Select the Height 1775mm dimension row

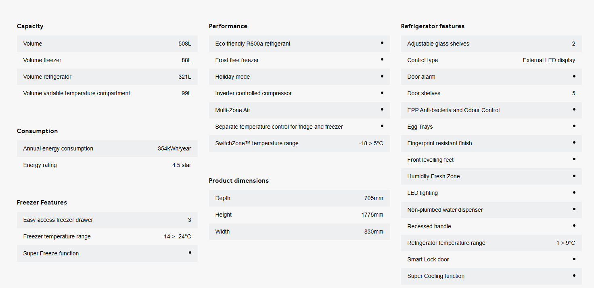pyautogui.click(x=299, y=215)
